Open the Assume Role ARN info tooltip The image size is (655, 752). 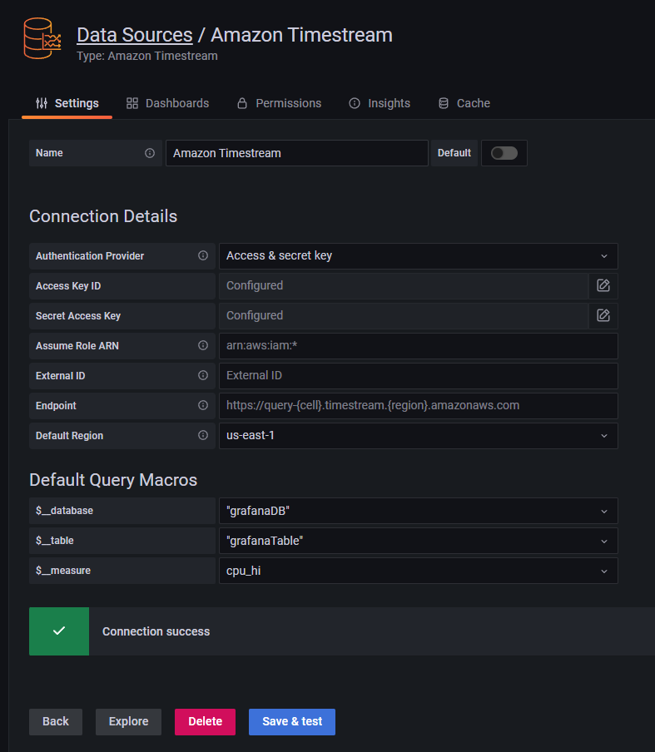click(x=204, y=345)
